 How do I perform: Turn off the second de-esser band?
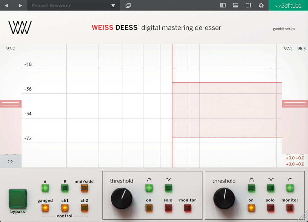click(251, 208)
